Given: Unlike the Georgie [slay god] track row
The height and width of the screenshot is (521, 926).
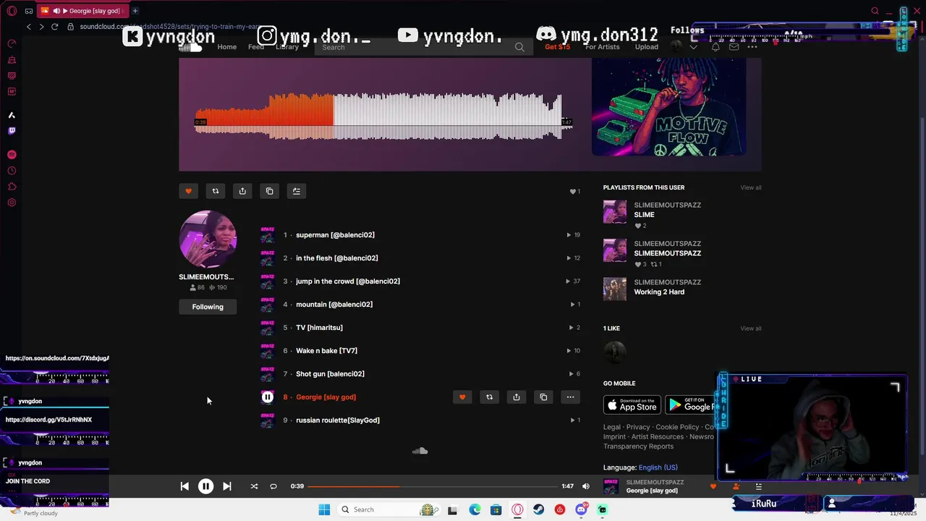Looking at the screenshot, I should click(x=462, y=397).
